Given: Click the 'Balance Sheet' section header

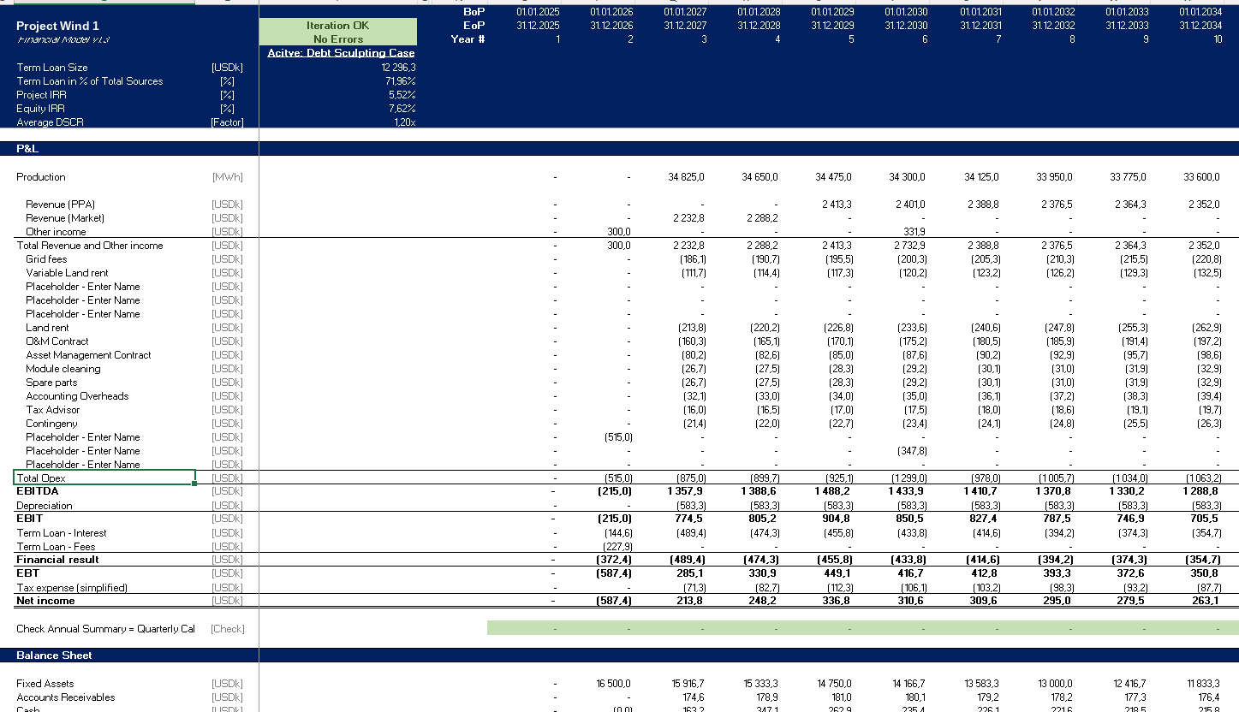Looking at the screenshot, I should 54,656.
